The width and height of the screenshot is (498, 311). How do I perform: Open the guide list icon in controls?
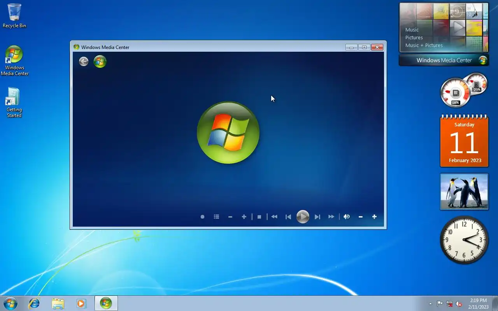[216, 217]
